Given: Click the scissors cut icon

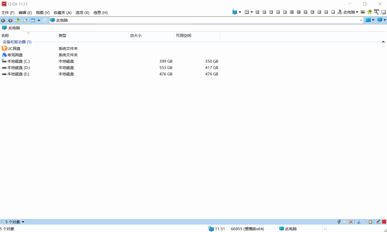Looking at the screenshot, I should tap(358, 222).
